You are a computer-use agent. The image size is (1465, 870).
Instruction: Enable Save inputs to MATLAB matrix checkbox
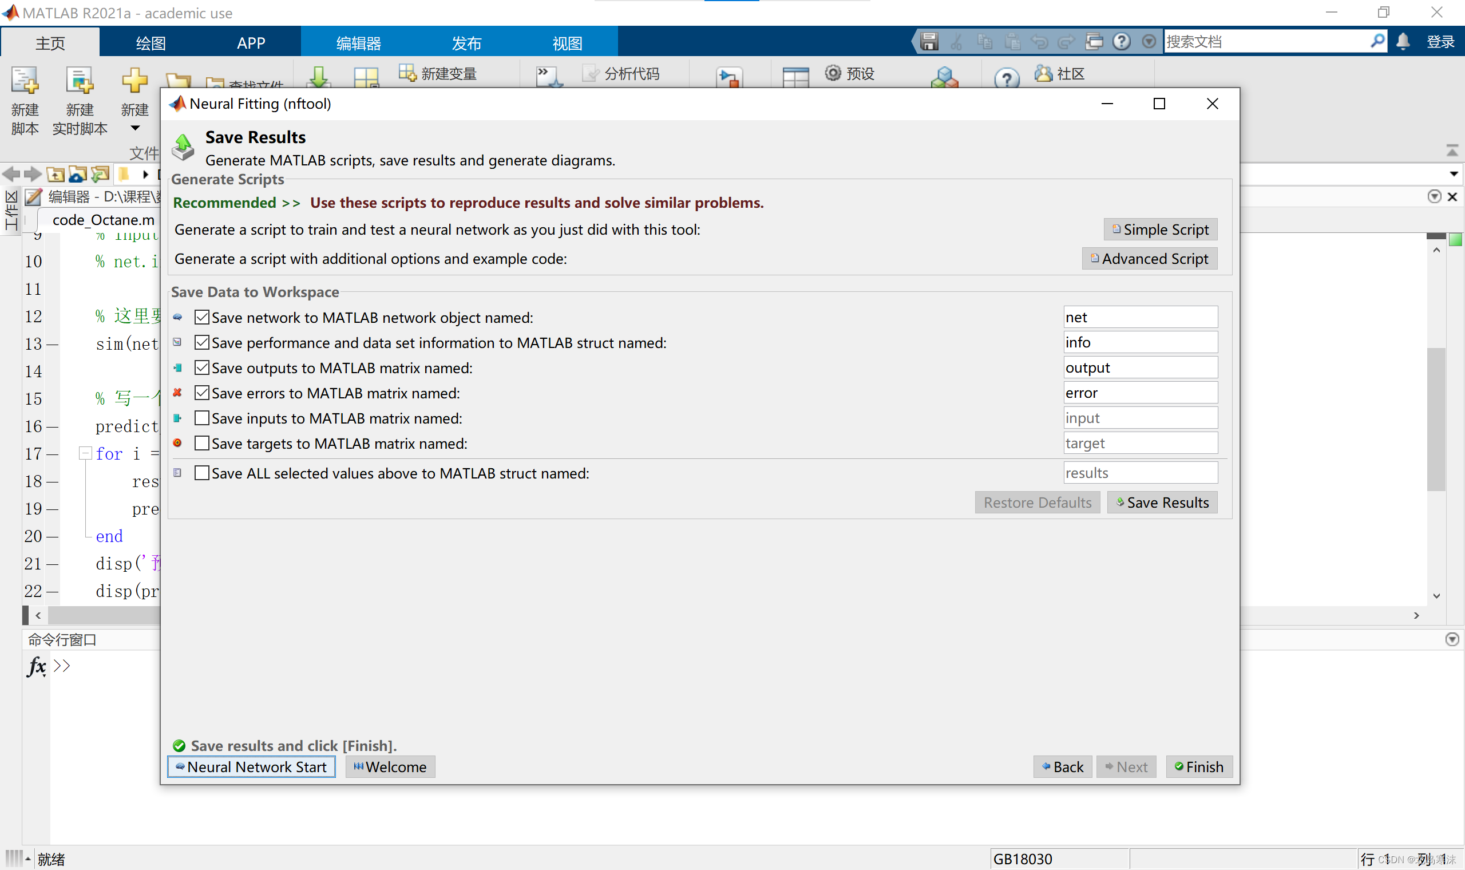[x=201, y=418]
